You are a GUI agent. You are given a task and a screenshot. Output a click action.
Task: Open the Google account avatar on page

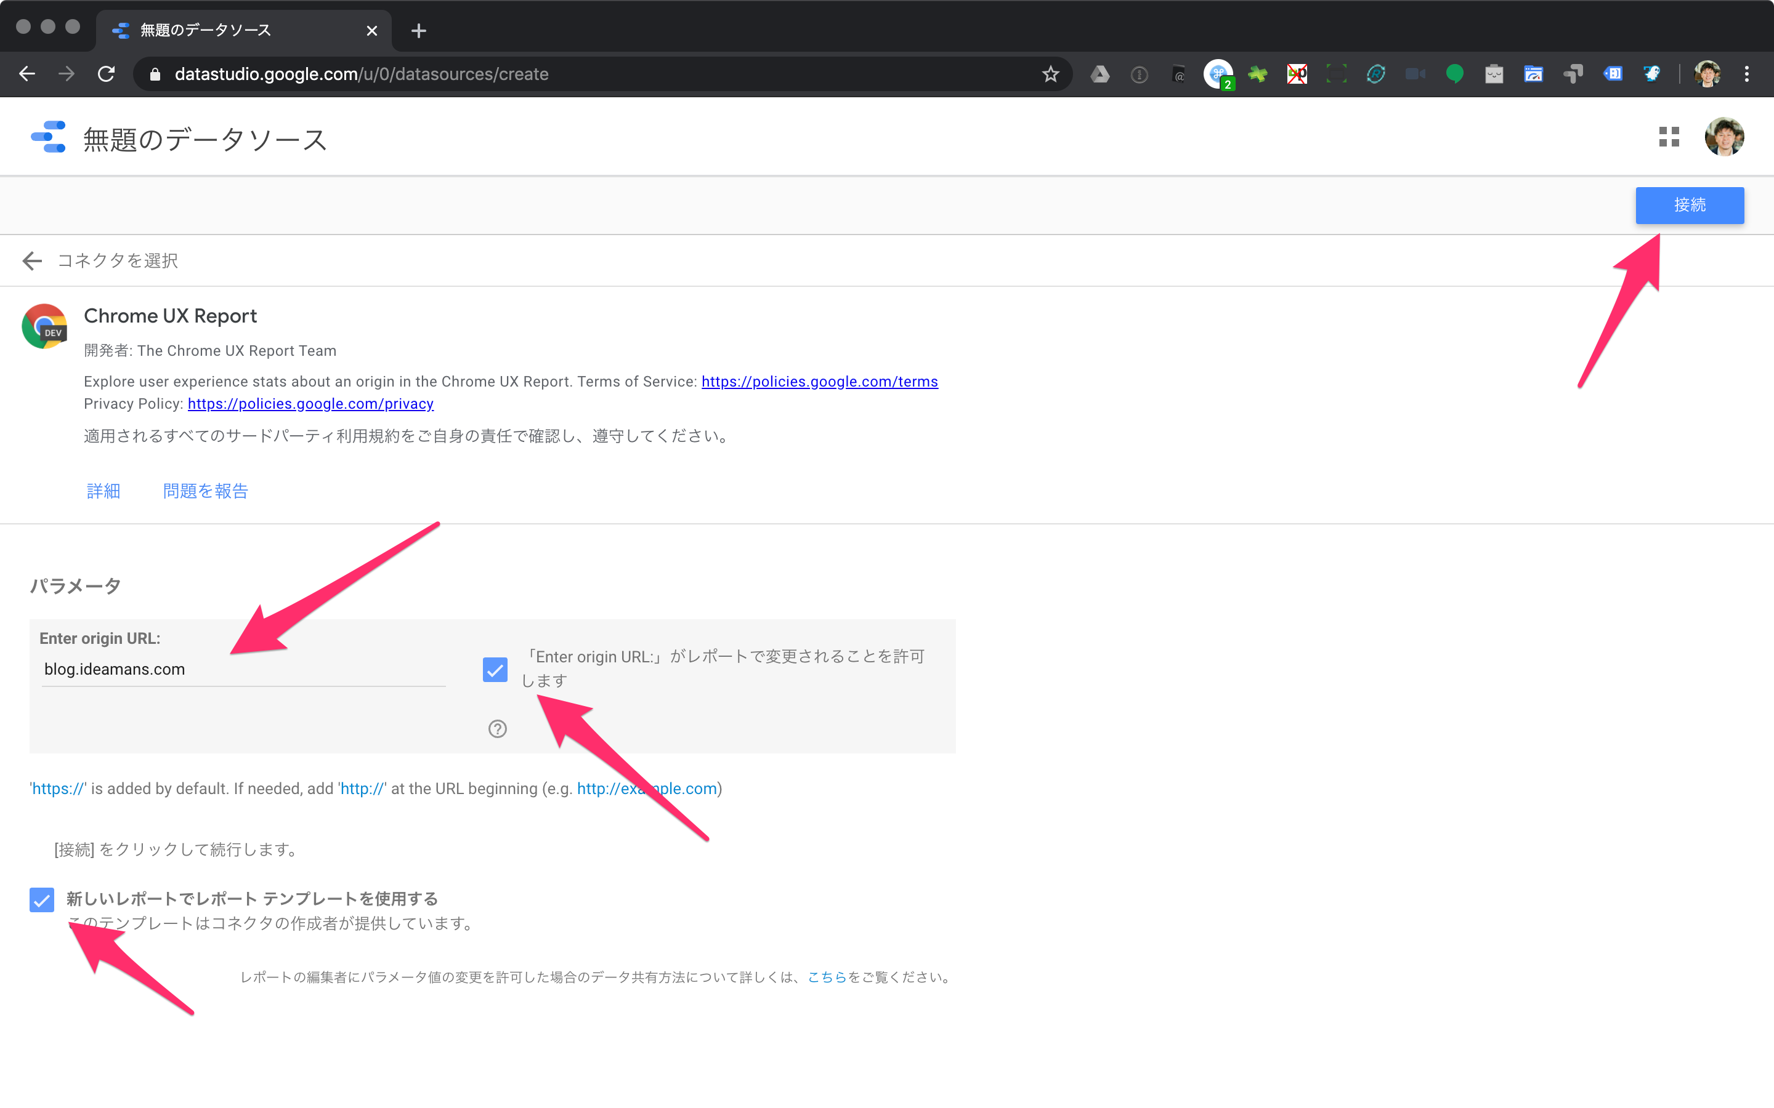coord(1724,137)
